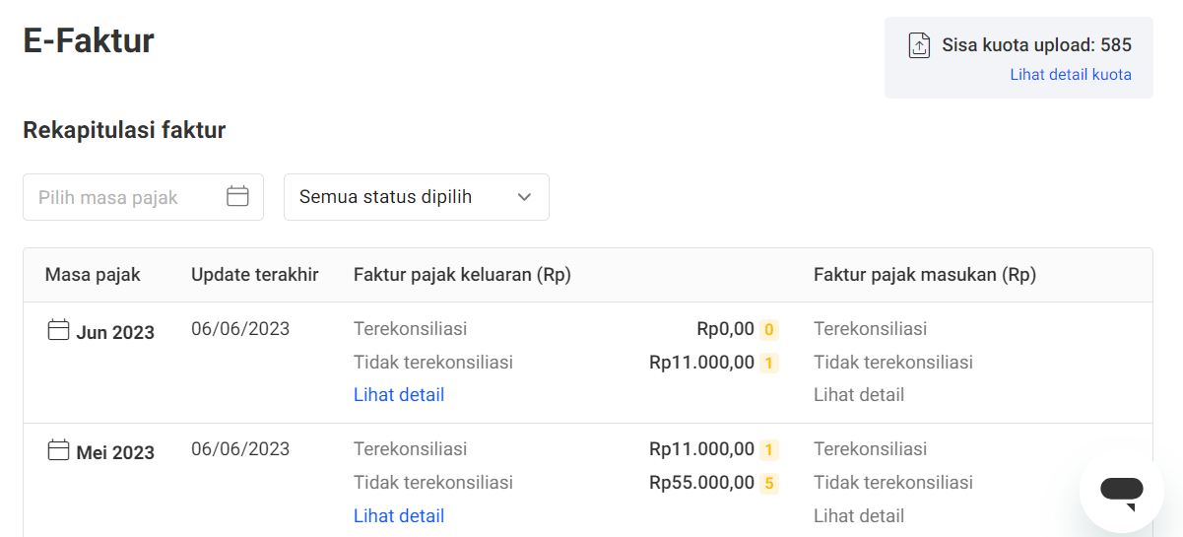Click the Jun 2023 unreconciled badge 1

(x=769, y=363)
